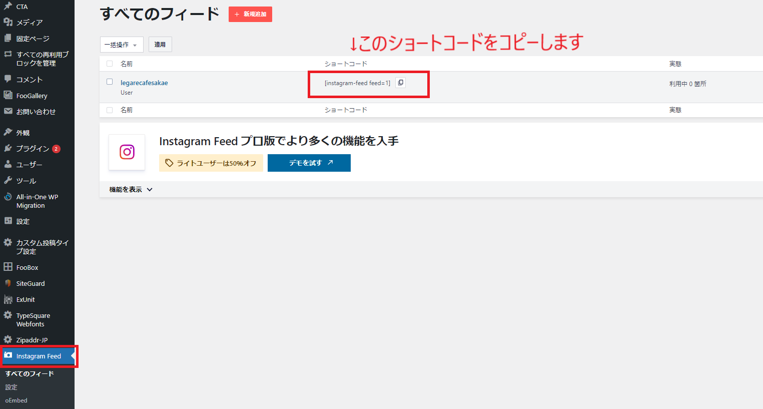Click the ExUnit icon in sidebar
Image resolution: width=763 pixels, height=409 pixels.
(8, 299)
